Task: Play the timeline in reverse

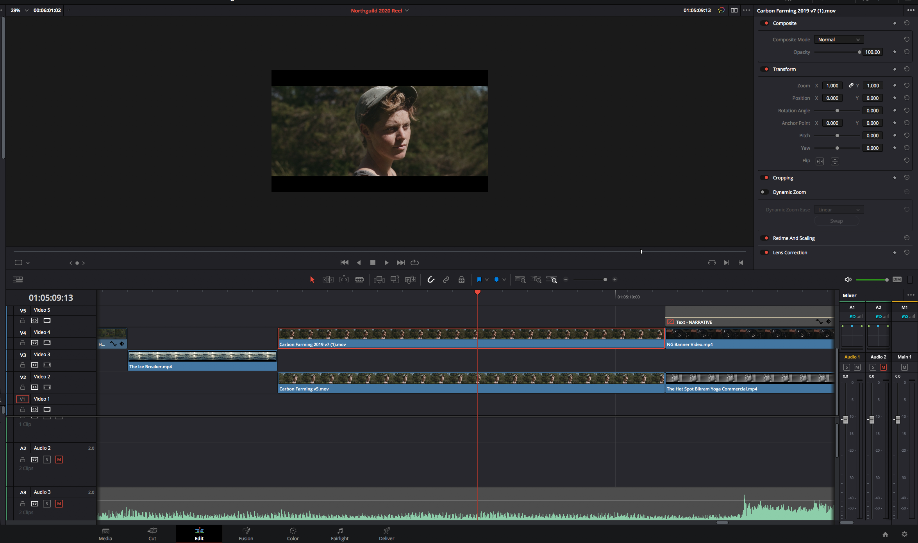Action: tap(359, 263)
